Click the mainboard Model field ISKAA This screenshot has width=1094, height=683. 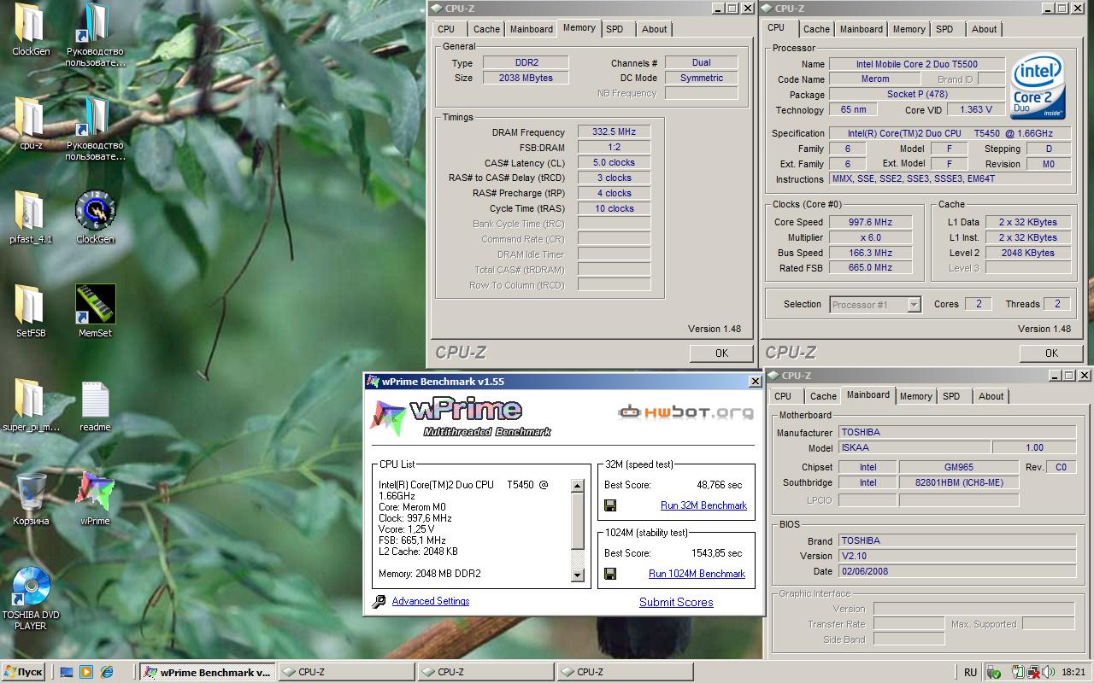coord(914,447)
